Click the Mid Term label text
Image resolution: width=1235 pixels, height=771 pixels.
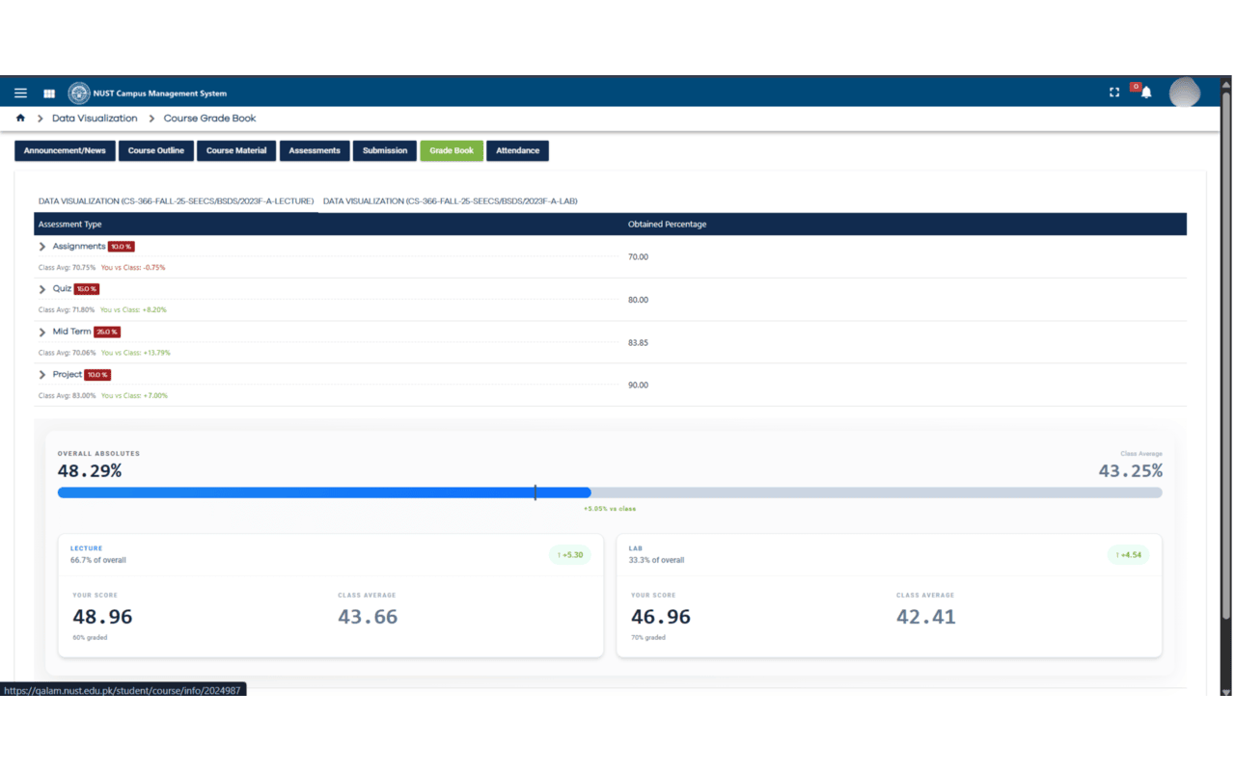pyautogui.click(x=71, y=332)
